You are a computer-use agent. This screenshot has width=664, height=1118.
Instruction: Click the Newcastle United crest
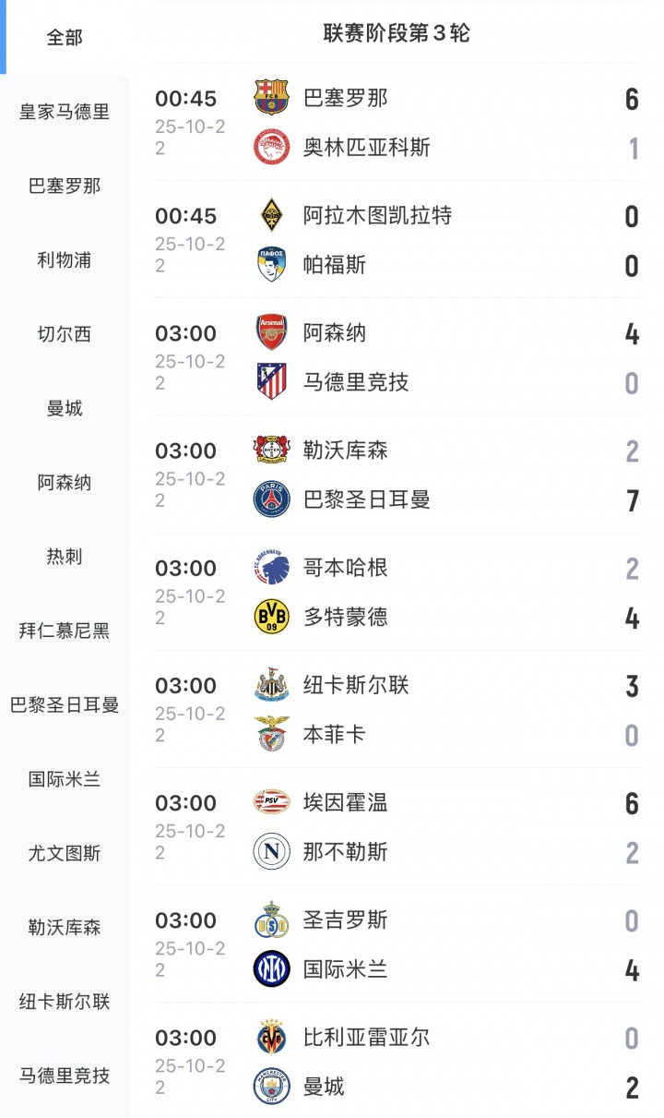click(272, 685)
